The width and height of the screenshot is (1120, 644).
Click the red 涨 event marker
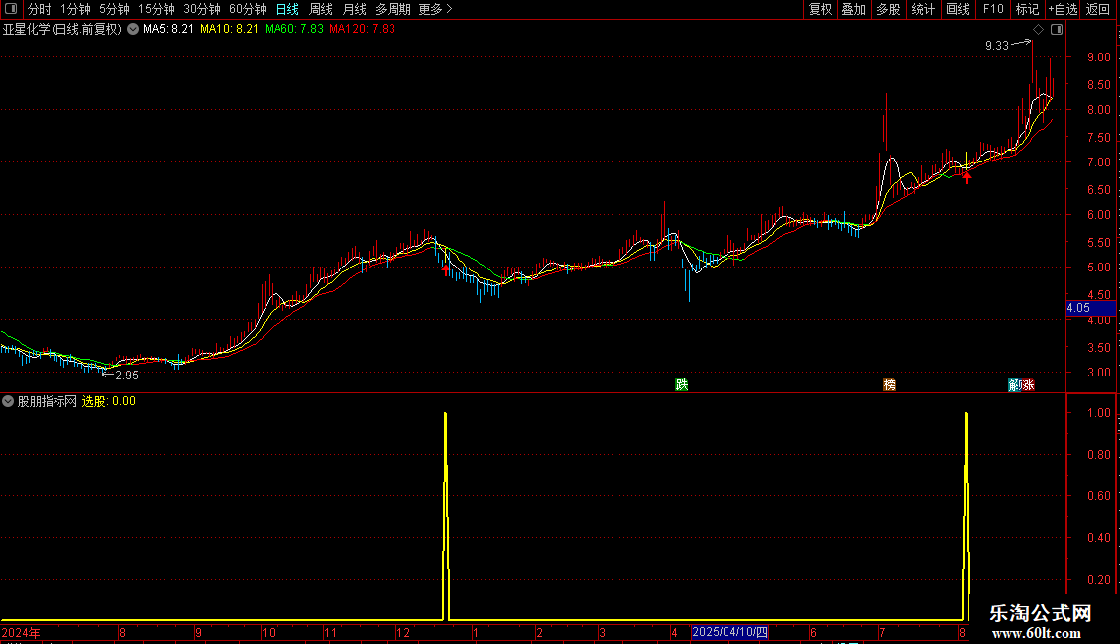tap(1028, 384)
